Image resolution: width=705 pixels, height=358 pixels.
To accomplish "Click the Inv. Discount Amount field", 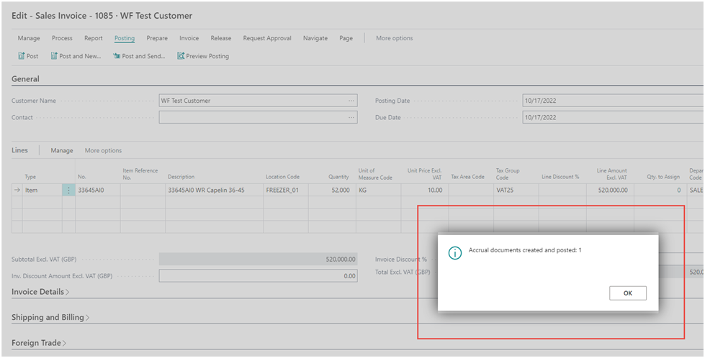I will pos(258,276).
